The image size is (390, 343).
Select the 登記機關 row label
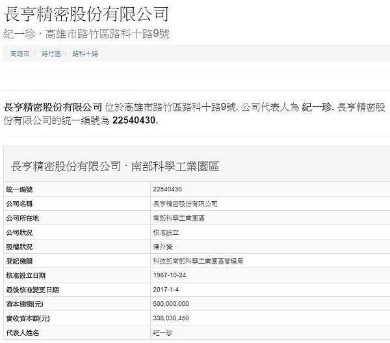tap(19, 261)
